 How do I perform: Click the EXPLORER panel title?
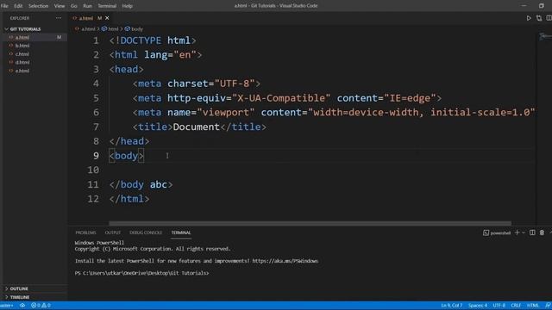[20, 18]
